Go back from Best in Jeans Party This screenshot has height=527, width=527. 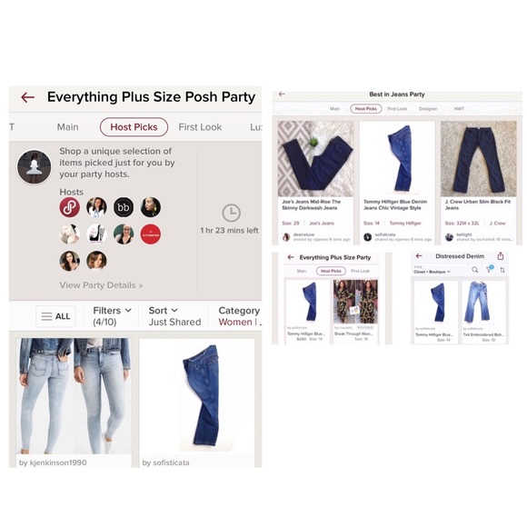[282, 94]
